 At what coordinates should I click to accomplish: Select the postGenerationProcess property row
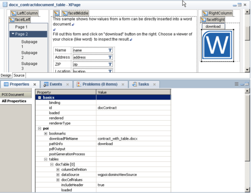point(103,154)
